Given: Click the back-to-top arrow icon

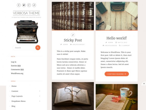Looking at the screenshot, I should [144, 84].
